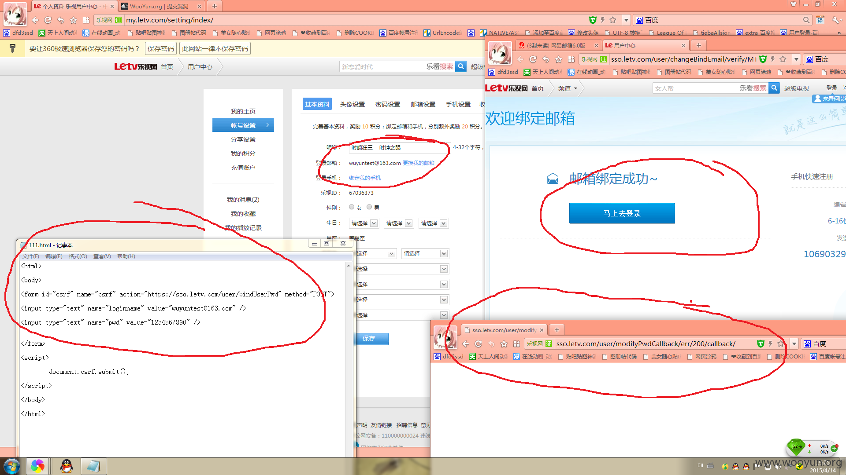Click 保存 button on profile form
The image size is (846, 475).
click(x=371, y=339)
